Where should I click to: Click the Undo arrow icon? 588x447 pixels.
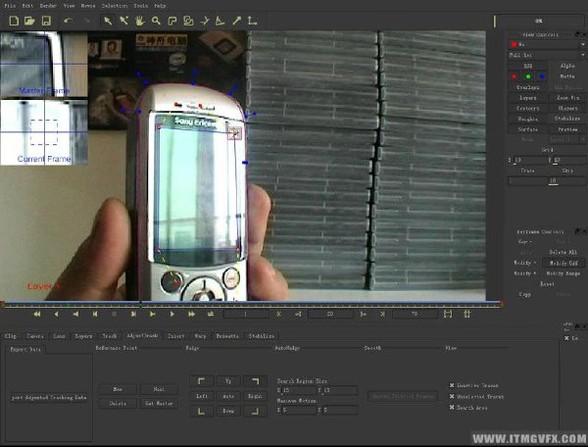(x=68, y=21)
